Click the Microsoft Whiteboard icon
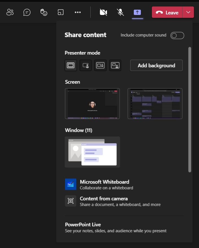 point(71,184)
